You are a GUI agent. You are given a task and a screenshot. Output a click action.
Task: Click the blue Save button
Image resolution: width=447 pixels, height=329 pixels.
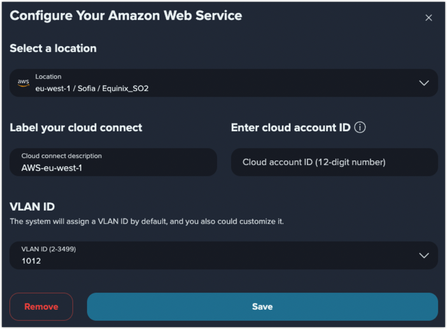coord(262,307)
